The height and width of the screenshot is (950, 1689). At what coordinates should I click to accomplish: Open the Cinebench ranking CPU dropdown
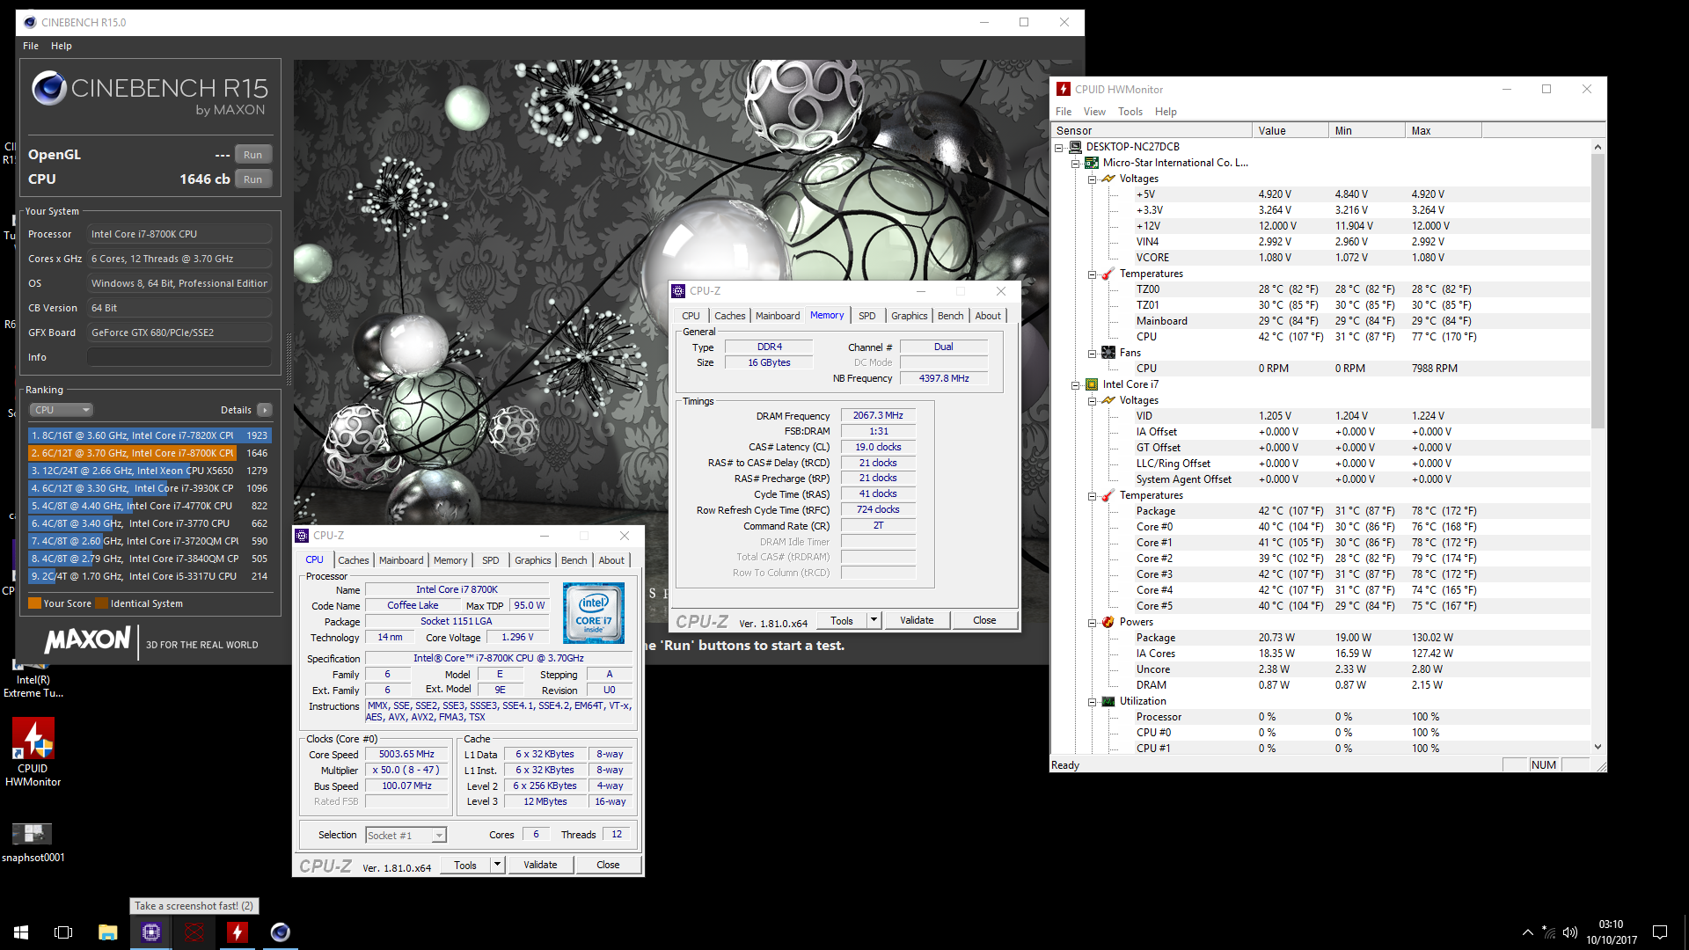pos(62,410)
